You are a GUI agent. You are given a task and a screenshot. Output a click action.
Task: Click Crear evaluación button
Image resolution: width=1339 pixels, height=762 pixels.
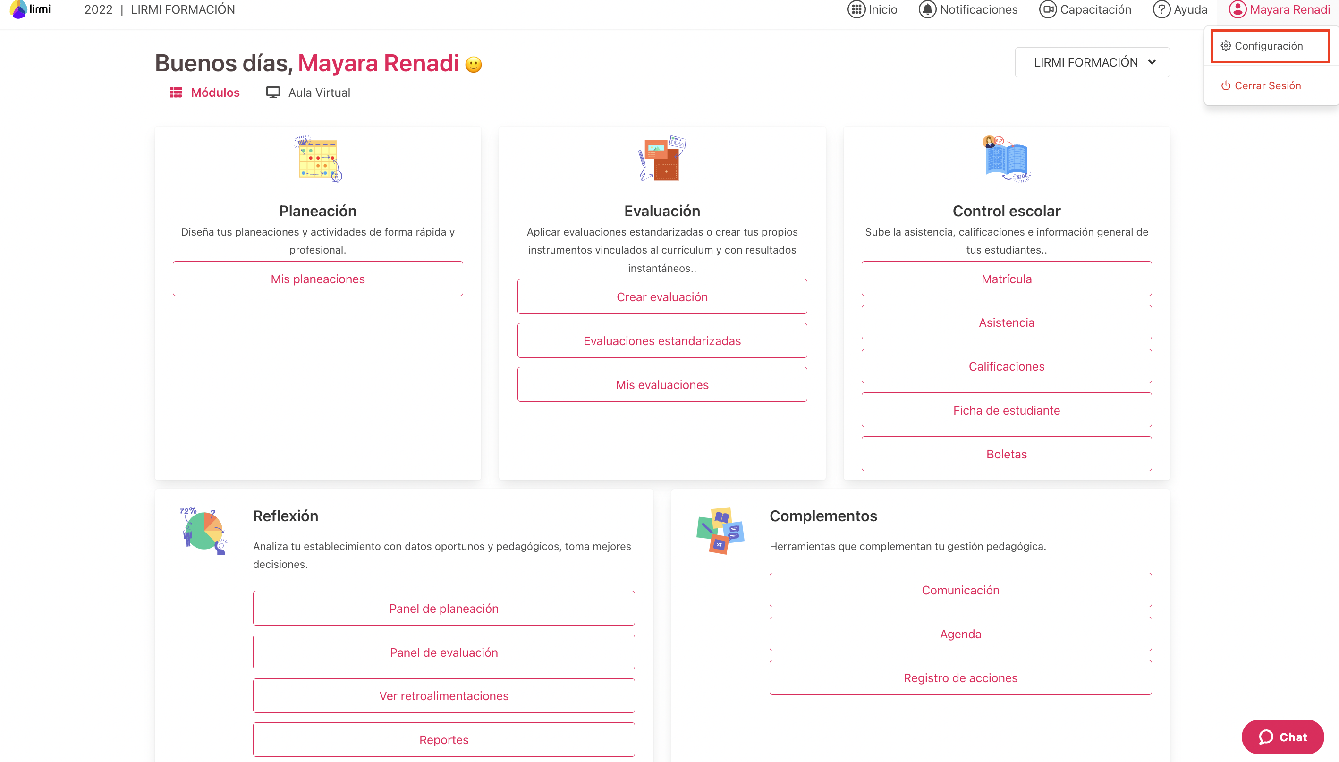662,297
